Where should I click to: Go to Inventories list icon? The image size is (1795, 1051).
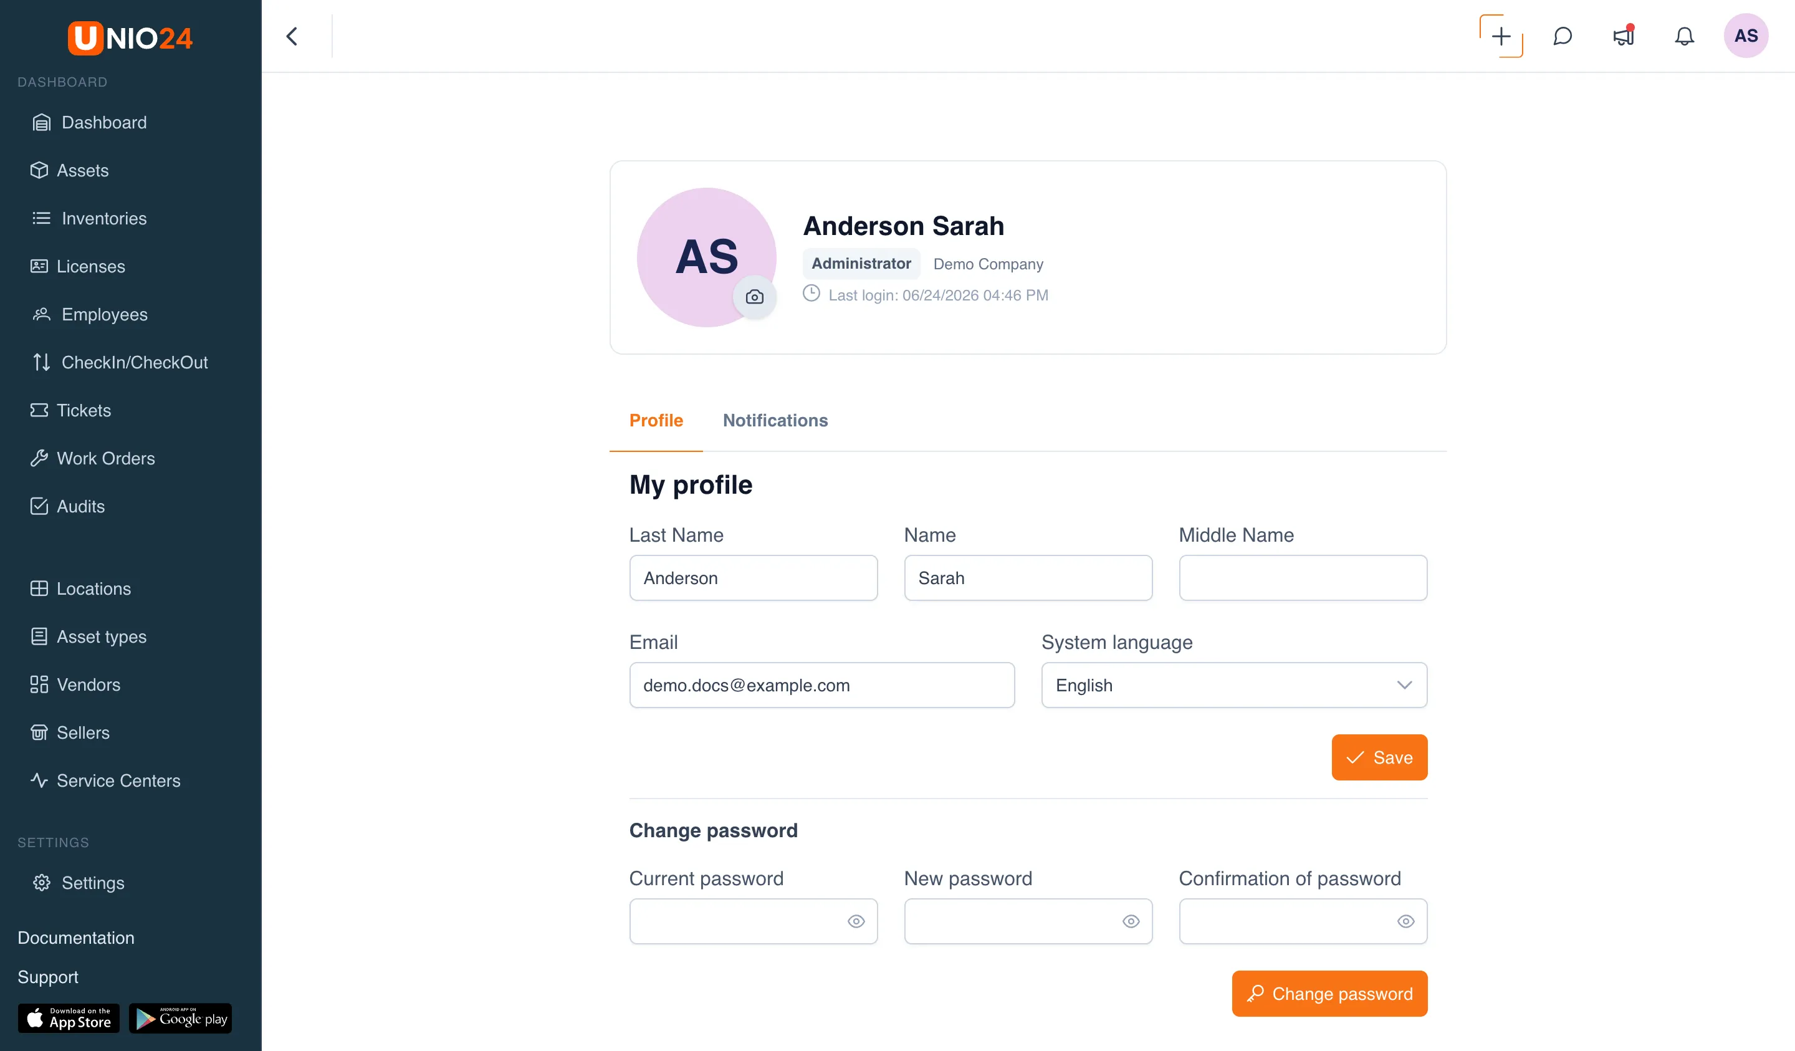point(41,218)
